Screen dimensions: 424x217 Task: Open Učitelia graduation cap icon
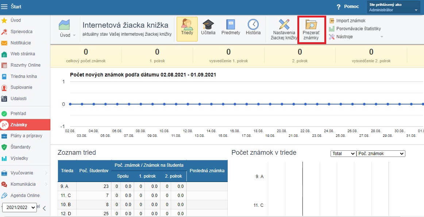208,24
